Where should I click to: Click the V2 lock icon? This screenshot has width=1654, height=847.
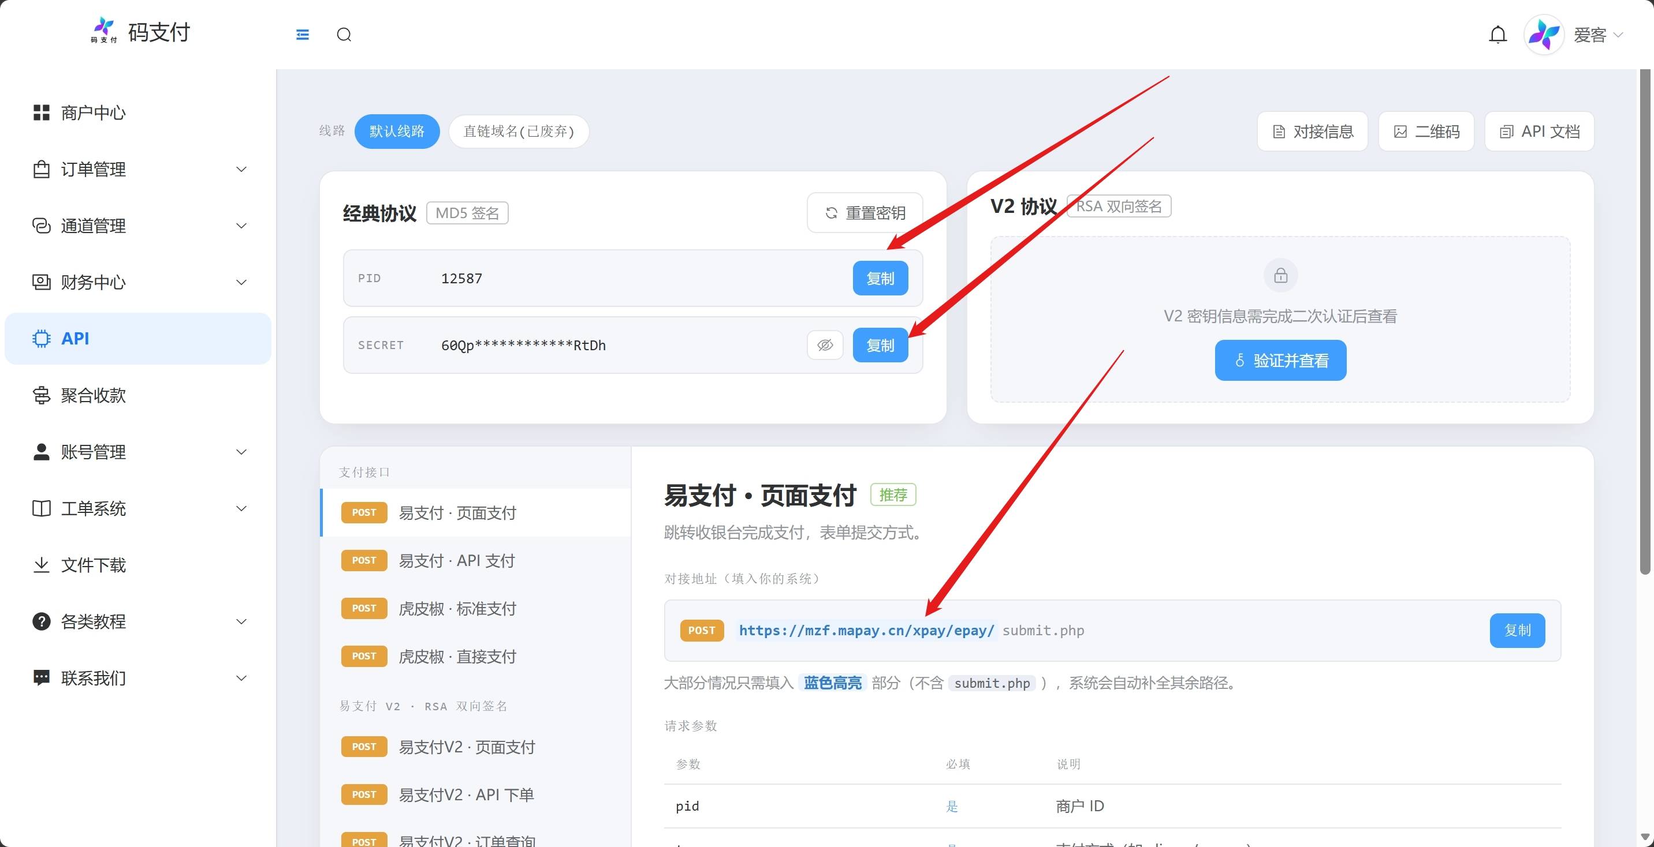point(1281,276)
